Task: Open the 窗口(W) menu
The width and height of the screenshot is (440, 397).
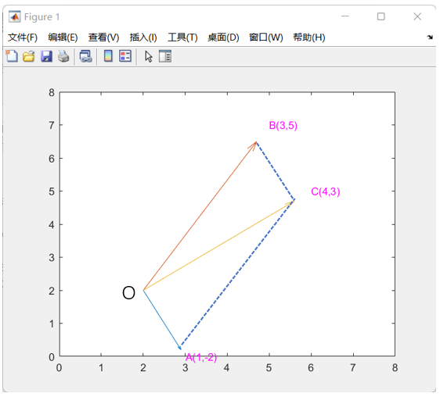Action: pos(266,38)
